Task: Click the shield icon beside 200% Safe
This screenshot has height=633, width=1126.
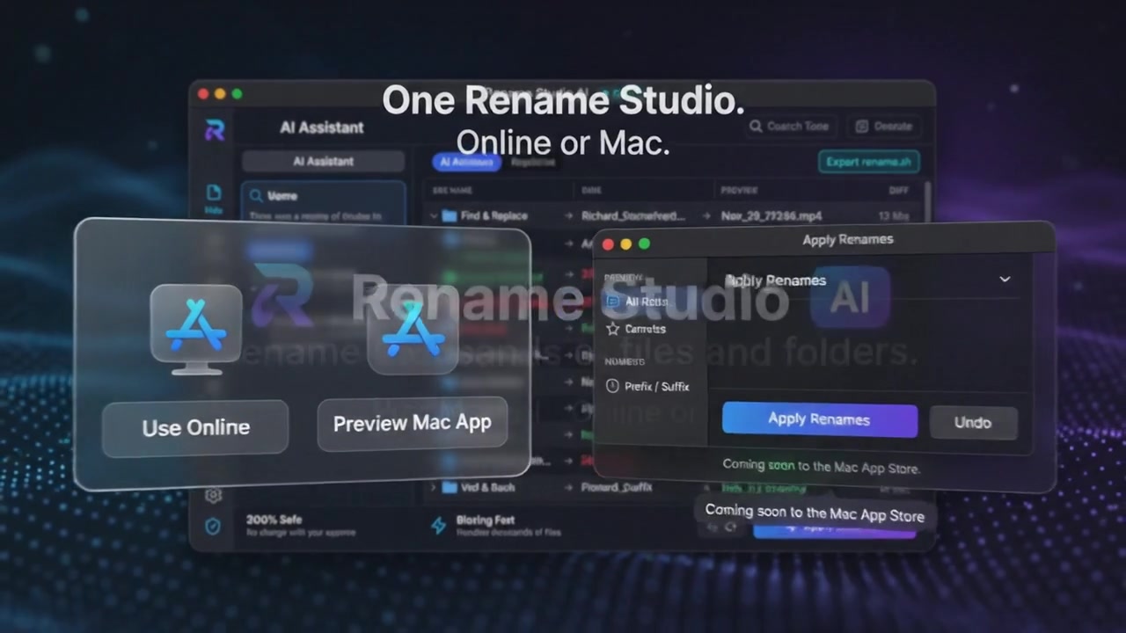Action: 213,526
